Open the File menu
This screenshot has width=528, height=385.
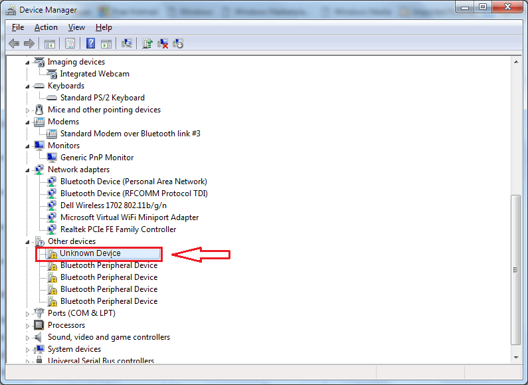[x=18, y=27]
